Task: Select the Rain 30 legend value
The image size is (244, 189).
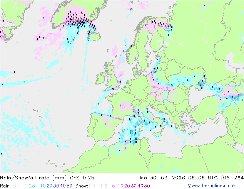Action: coord(56,186)
